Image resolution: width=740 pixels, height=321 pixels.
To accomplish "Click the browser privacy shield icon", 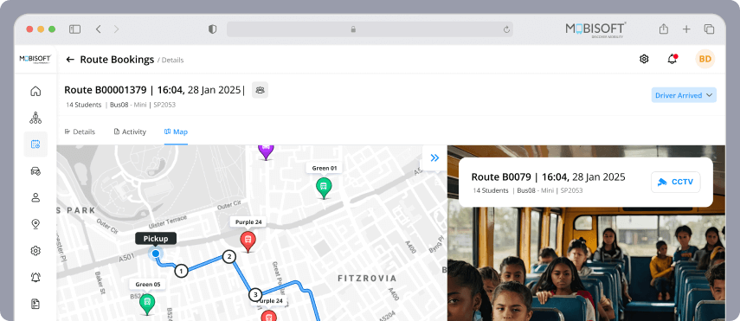I will (212, 29).
